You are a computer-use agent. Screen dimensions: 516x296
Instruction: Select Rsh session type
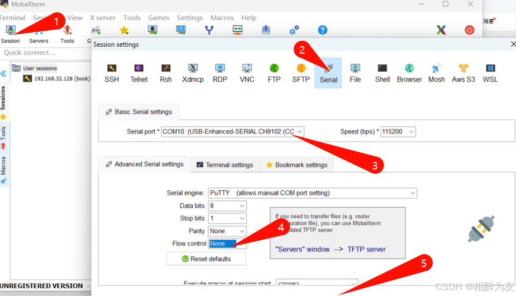pyautogui.click(x=166, y=73)
